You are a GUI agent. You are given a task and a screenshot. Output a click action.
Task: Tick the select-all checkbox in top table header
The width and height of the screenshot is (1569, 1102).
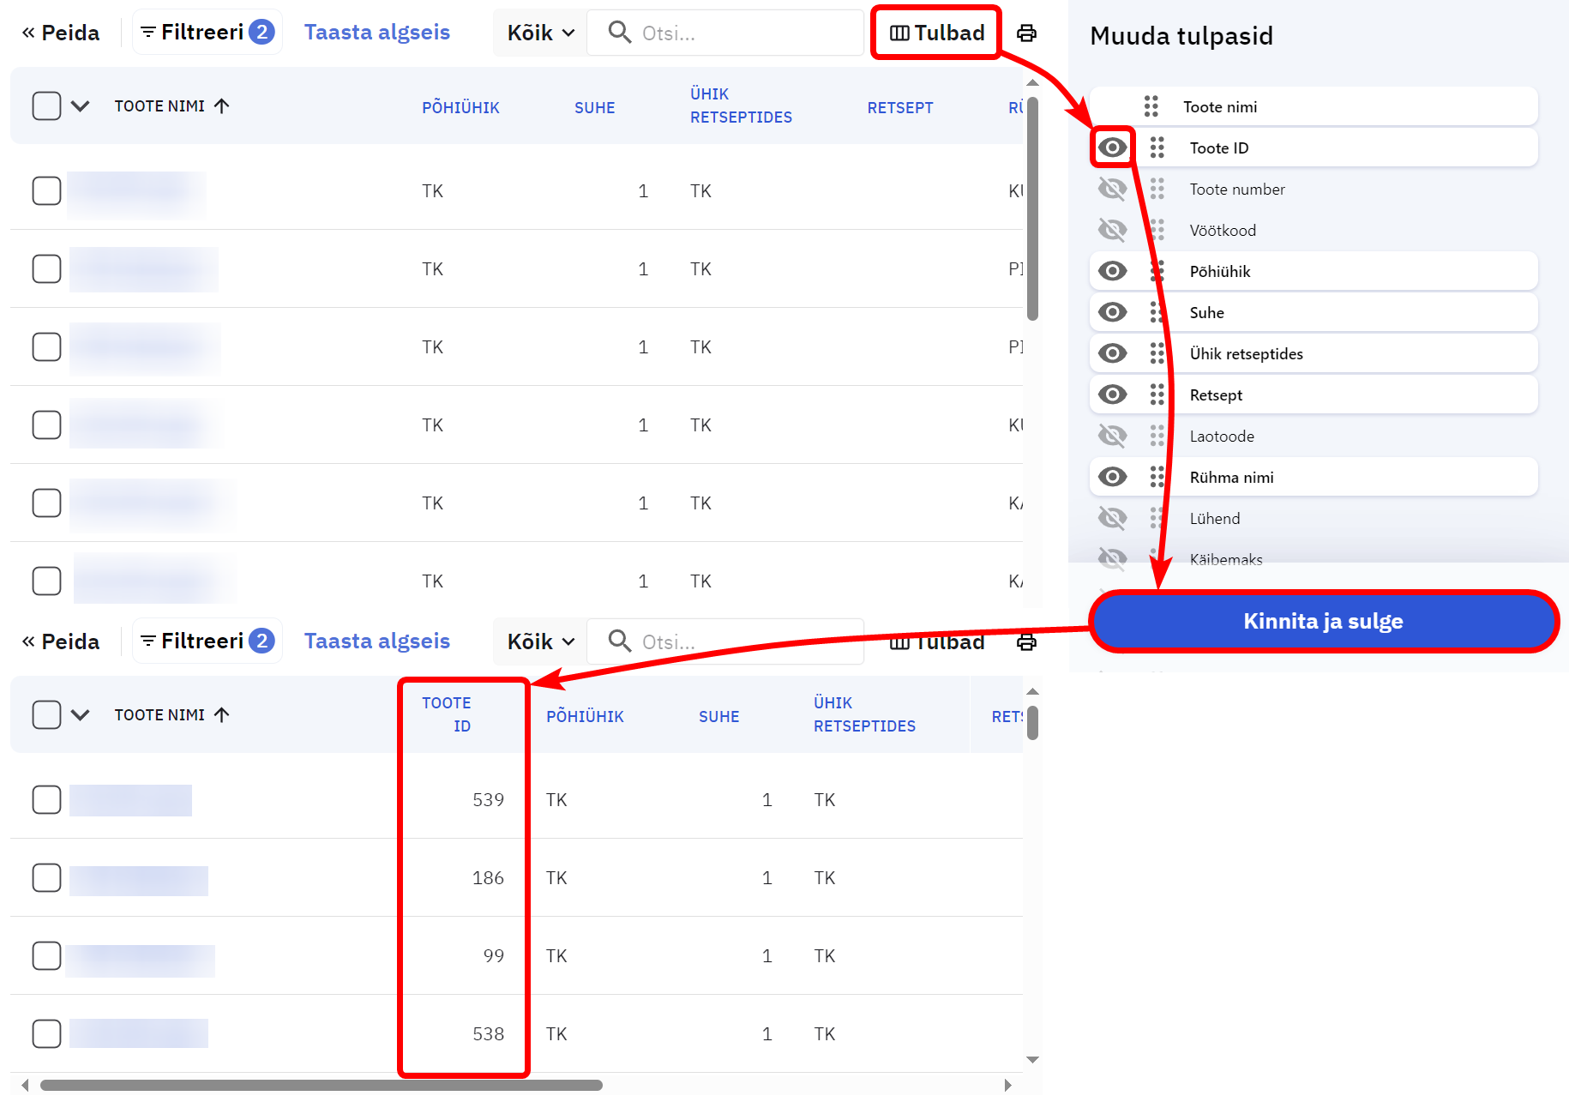tap(46, 106)
